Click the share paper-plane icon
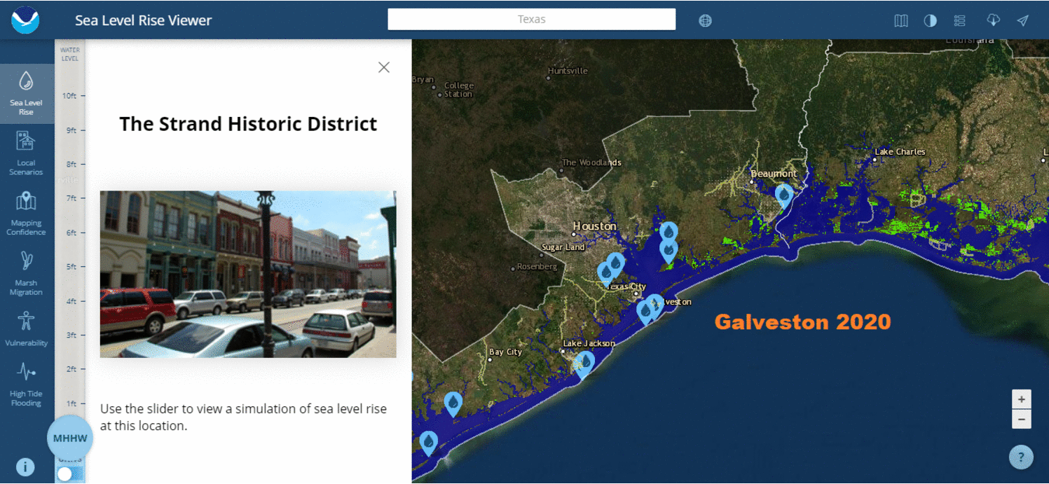 click(x=1022, y=20)
